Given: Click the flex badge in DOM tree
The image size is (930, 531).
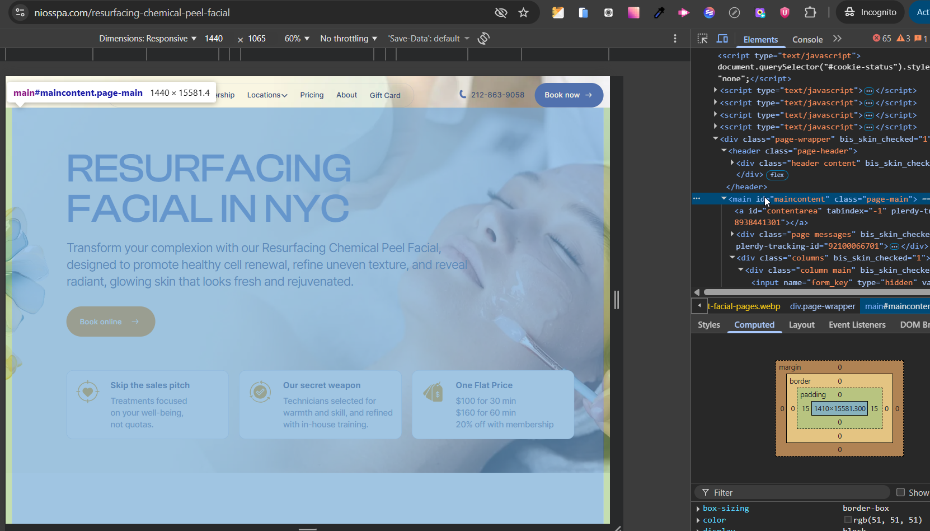Looking at the screenshot, I should (777, 175).
